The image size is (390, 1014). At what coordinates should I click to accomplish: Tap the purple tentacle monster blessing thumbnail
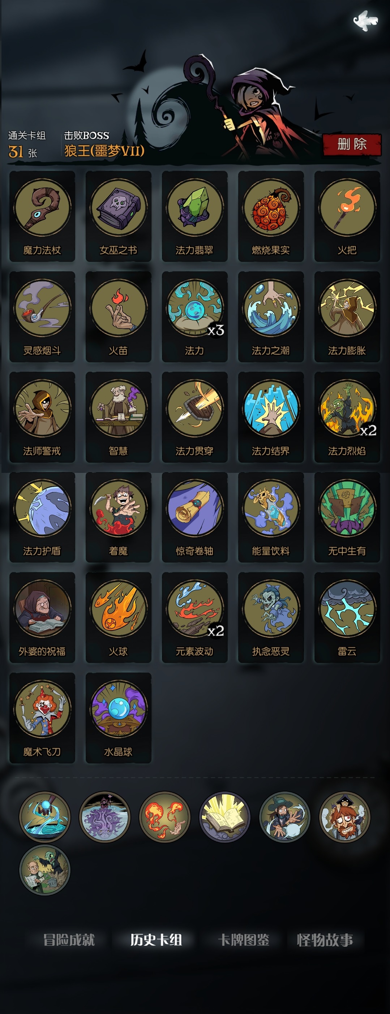pyautogui.click(x=105, y=817)
